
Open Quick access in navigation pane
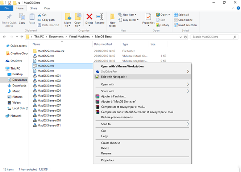click(16, 46)
